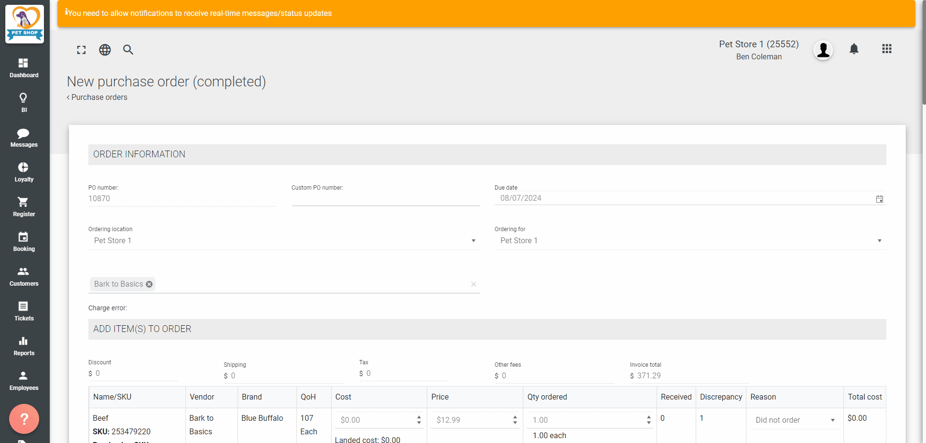Open the apps grid menu
This screenshot has width=926, height=443.
[887, 49]
